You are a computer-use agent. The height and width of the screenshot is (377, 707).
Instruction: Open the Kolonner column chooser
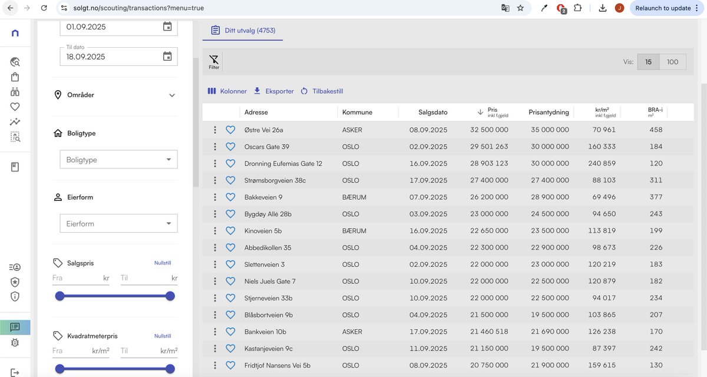pyautogui.click(x=227, y=91)
